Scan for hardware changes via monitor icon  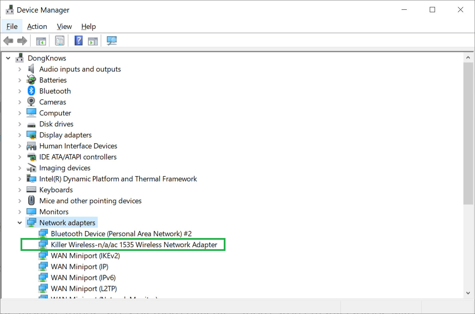click(112, 41)
